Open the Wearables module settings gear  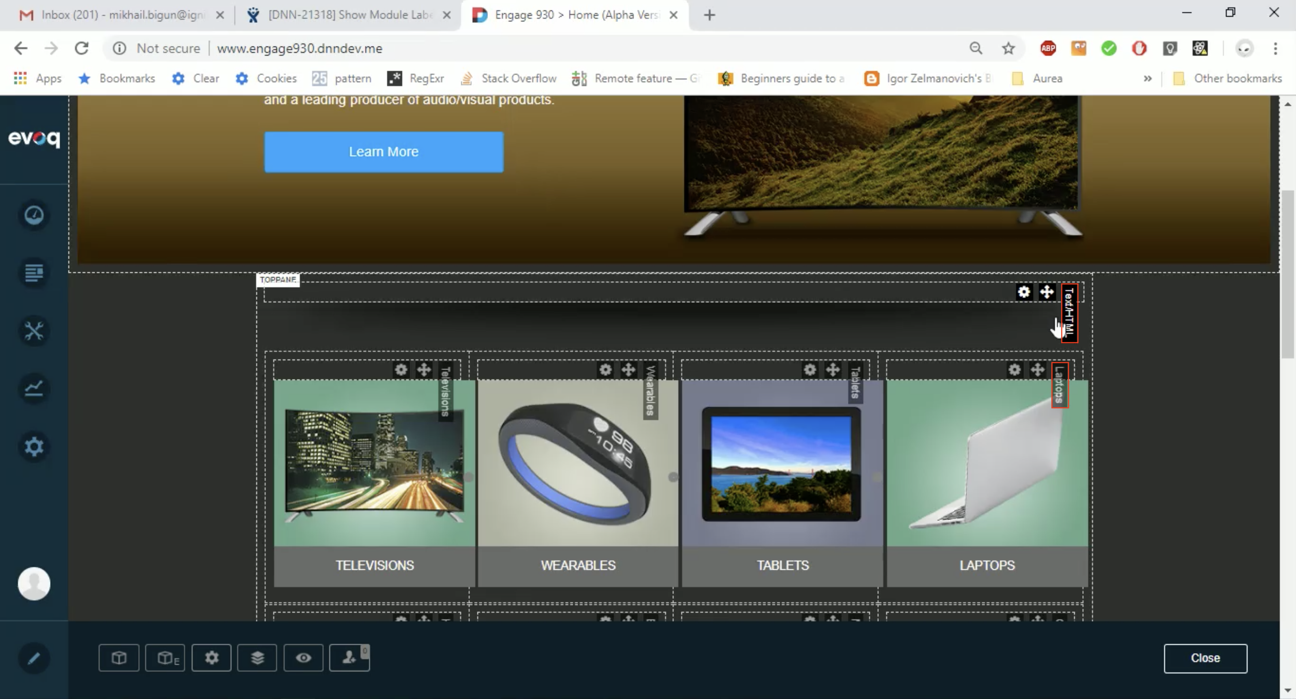point(605,370)
